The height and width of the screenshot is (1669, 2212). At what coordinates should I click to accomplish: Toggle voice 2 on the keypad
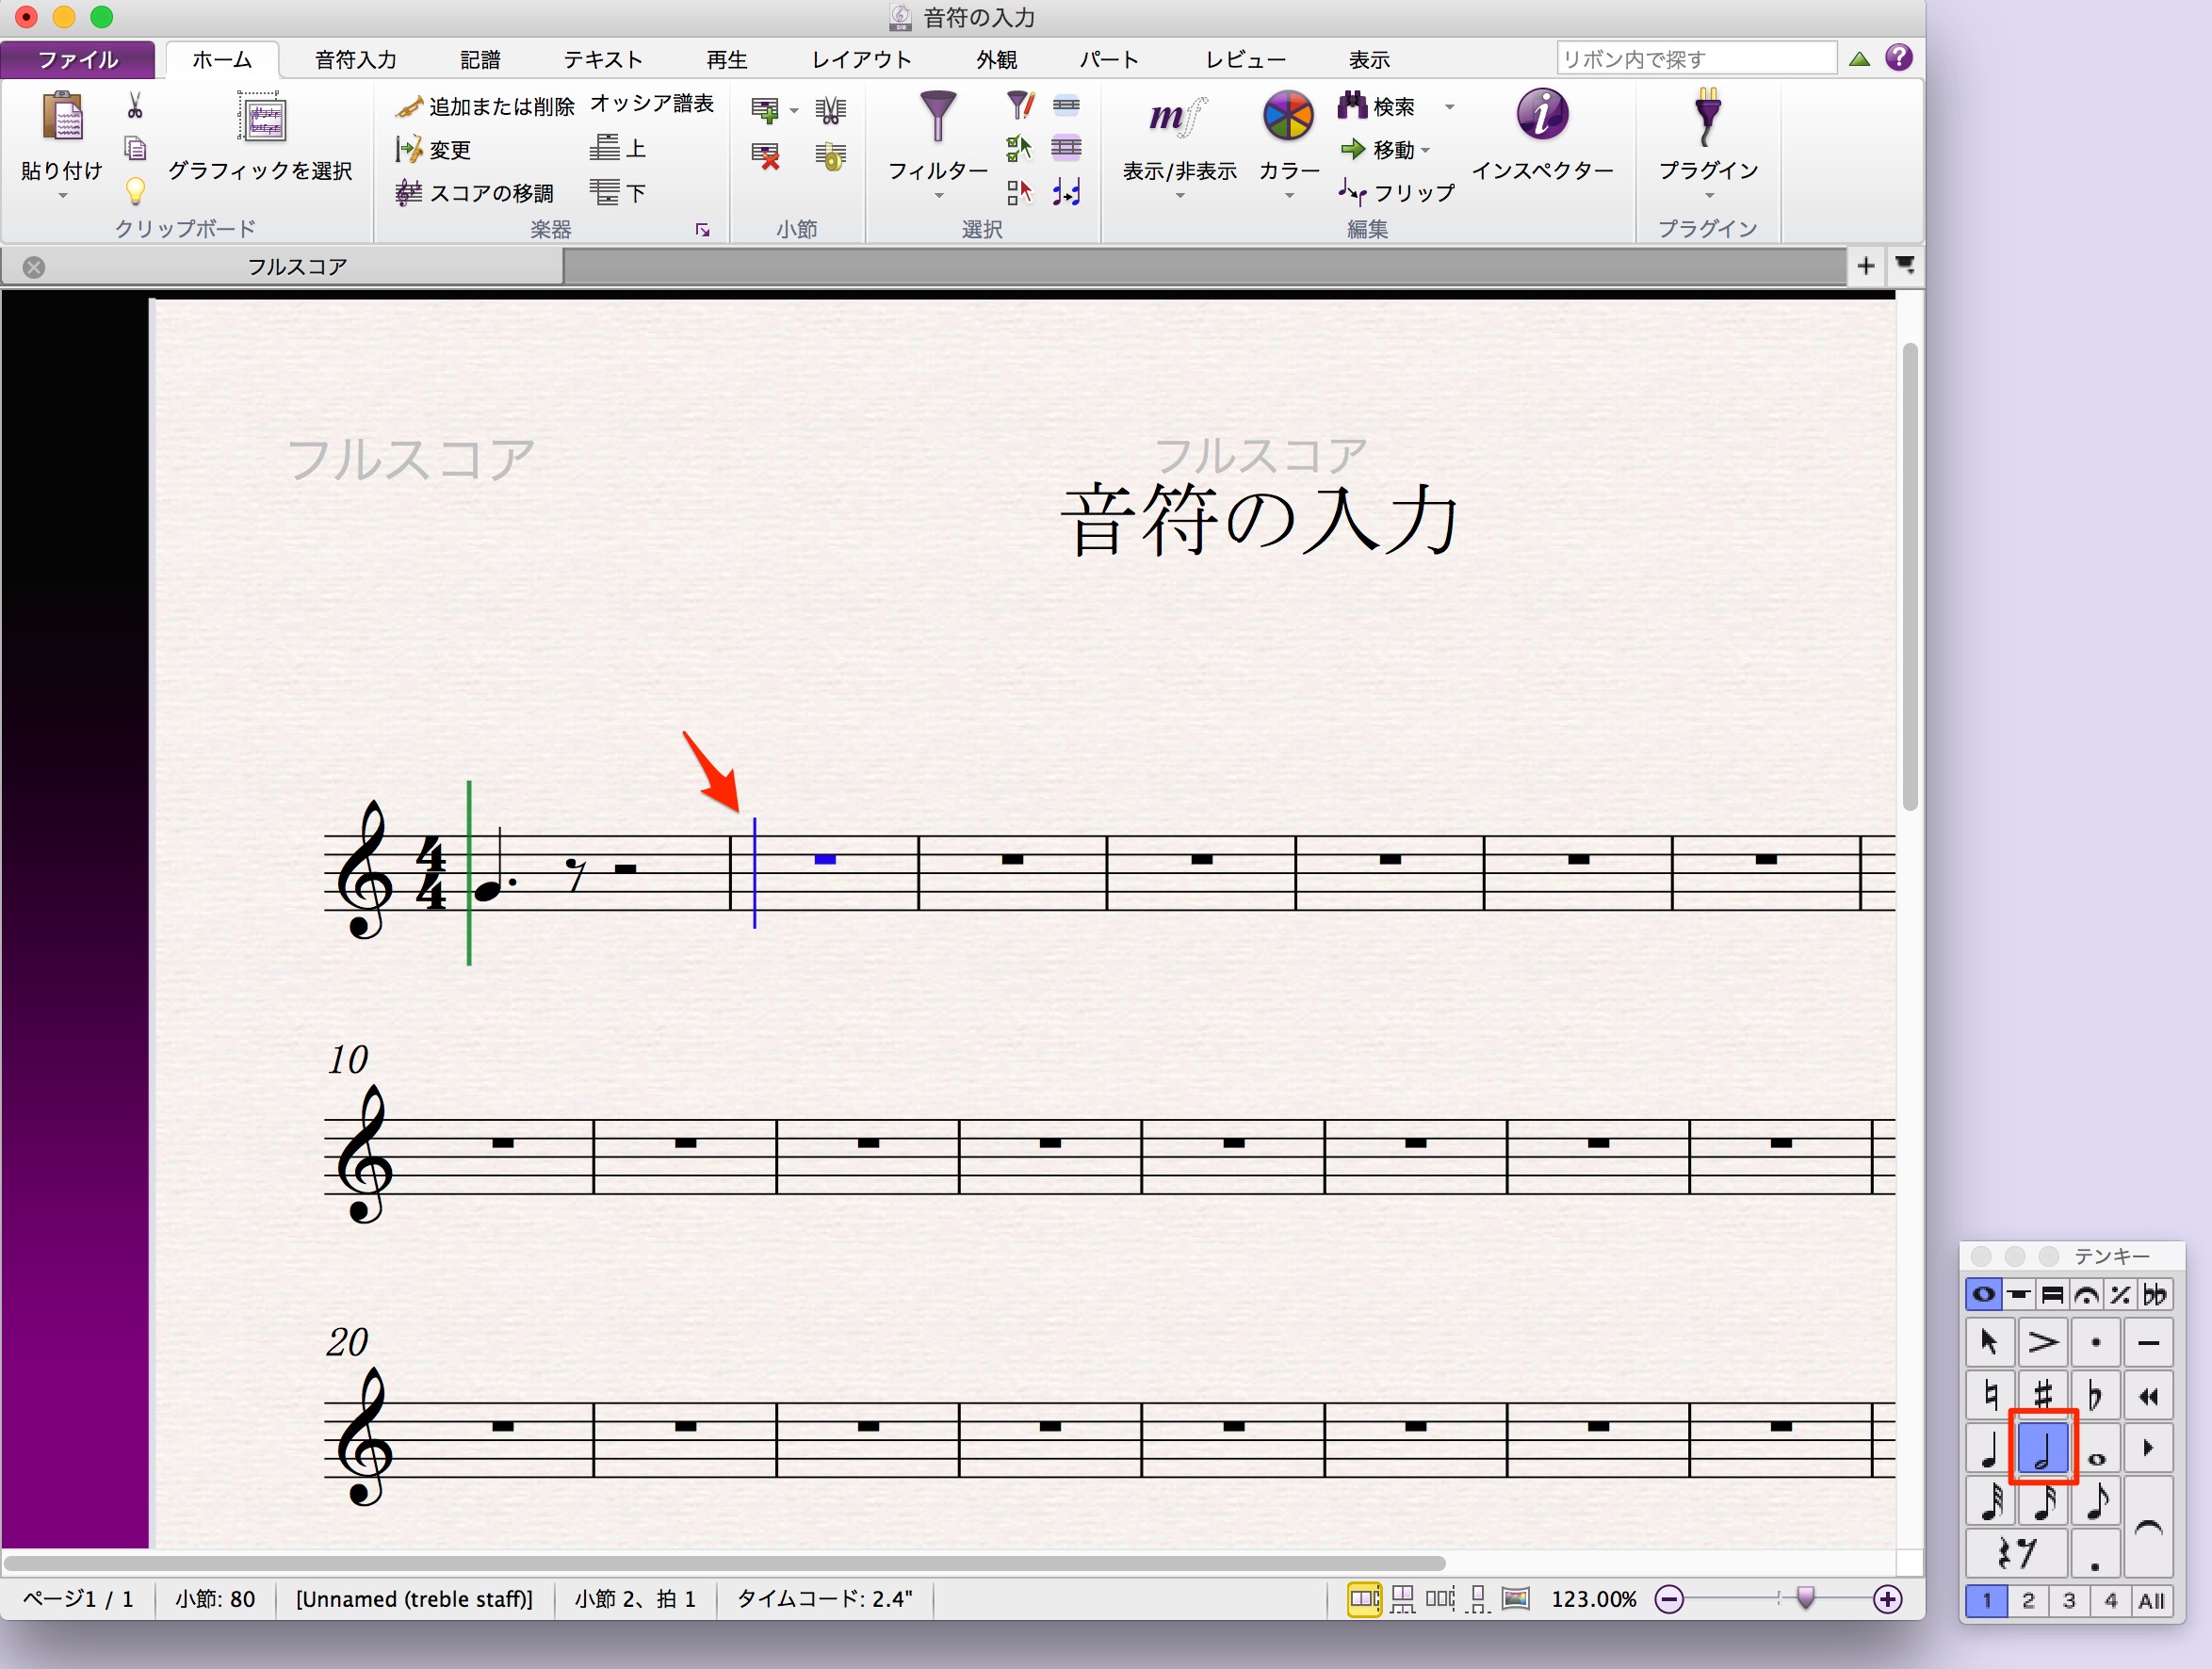tap(2028, 1600)
